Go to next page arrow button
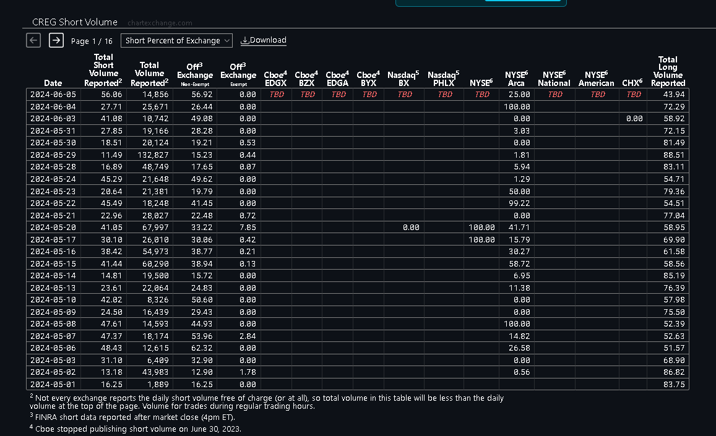 click(56, 40)
